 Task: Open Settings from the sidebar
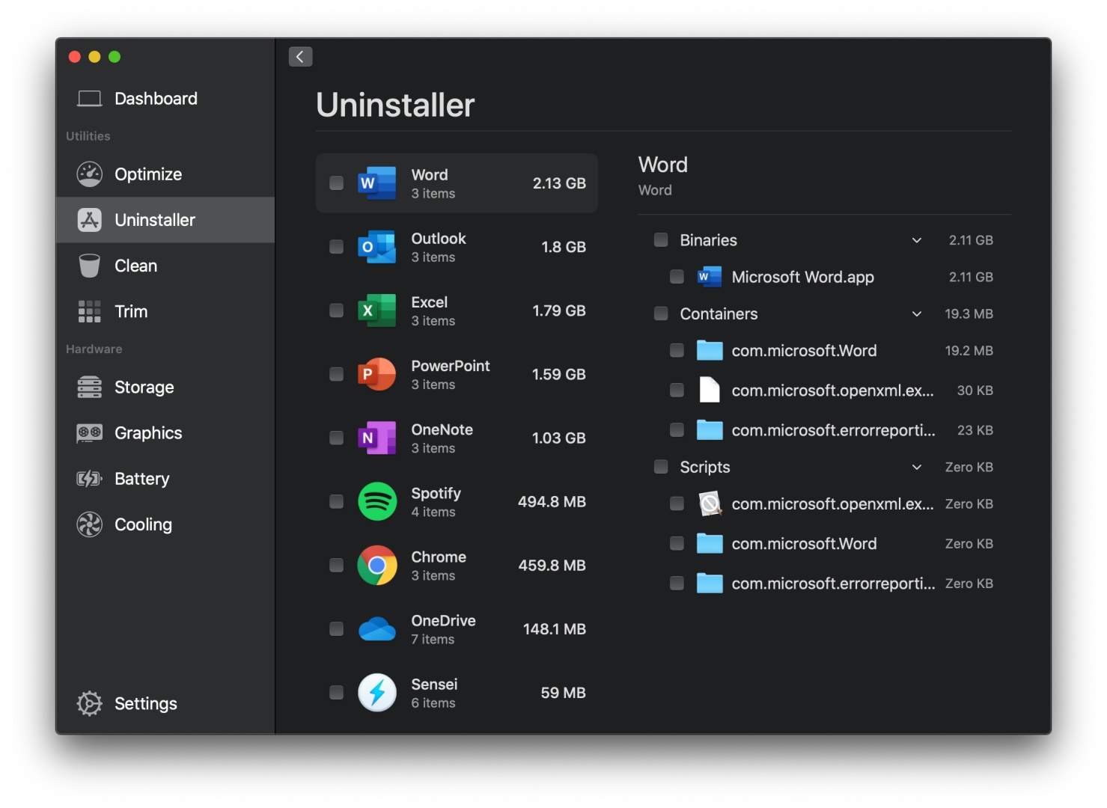(145, 704)
